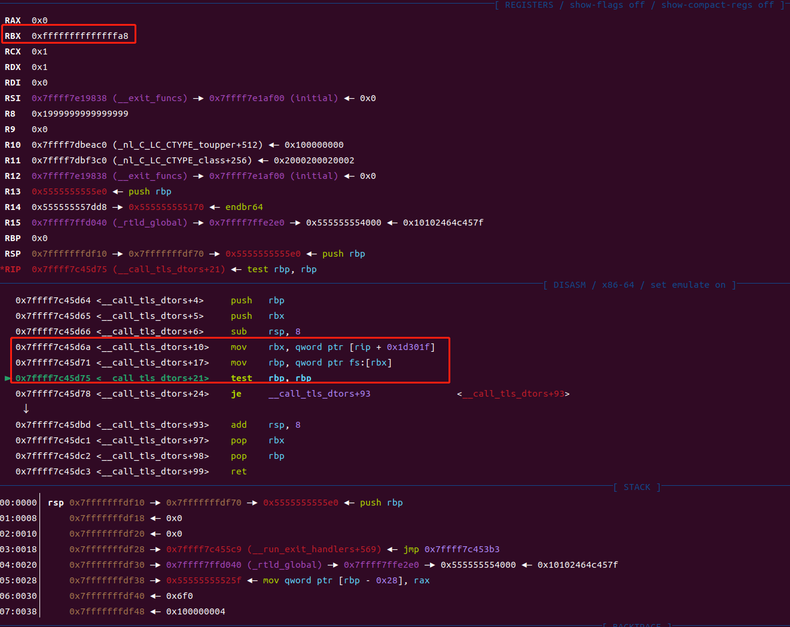Click the 0x2000200020002 value
This screenshot has width=790, height=627.
314,160
